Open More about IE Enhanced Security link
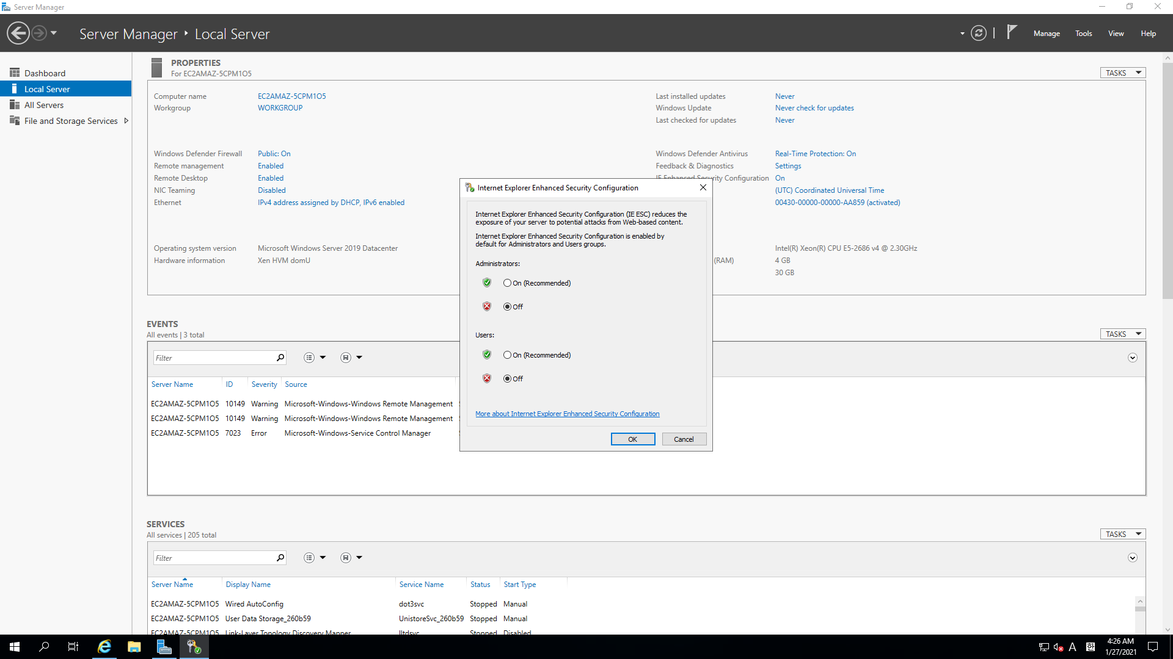The height and width of the screenshot is (659, 1173). (x=567, y=414)
